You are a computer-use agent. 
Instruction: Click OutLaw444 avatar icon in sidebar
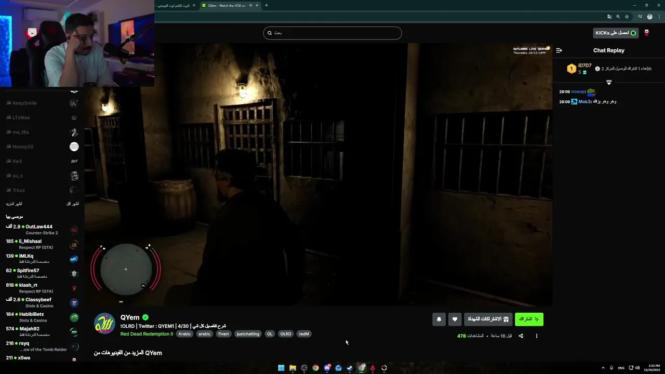pos(74,230)
